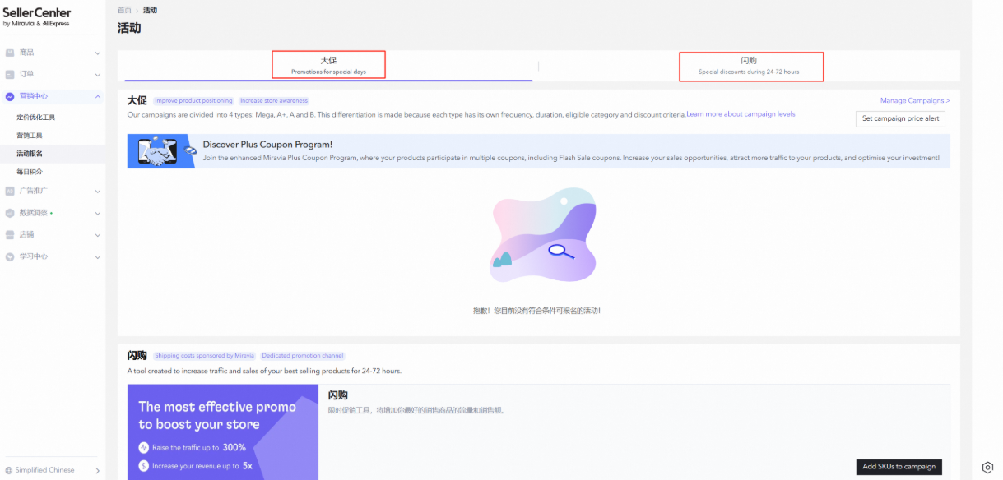
Task: Open the Manage Campaigns link
Action: (915, 100)
